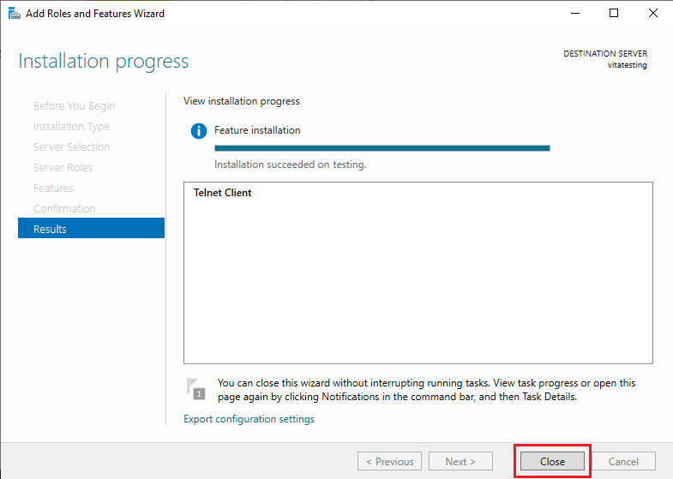Open Export configuration settings link
This screenshot has width=673, height=479.
249,419
